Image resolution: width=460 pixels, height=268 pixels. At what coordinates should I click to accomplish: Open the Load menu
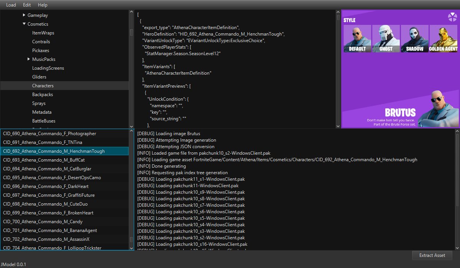click(11, 5)
